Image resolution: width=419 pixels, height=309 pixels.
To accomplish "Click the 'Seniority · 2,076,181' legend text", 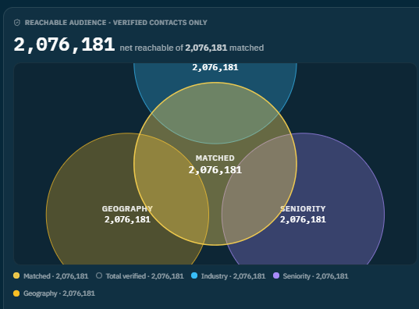I will coord(315,276).
